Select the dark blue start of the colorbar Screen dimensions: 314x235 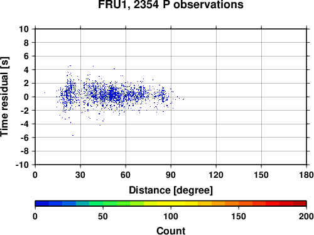(42, 204)
